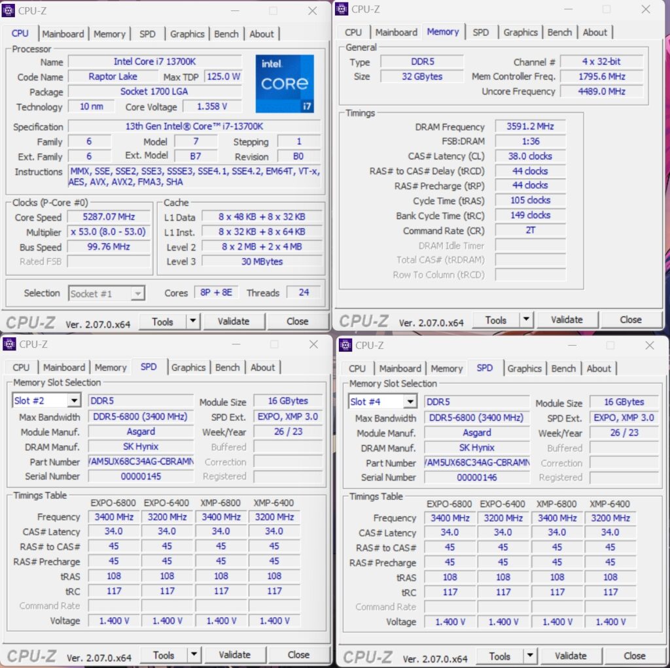
Task: Switch to the Mainboard tab in the processor window
Action: (x=63, y=34)
